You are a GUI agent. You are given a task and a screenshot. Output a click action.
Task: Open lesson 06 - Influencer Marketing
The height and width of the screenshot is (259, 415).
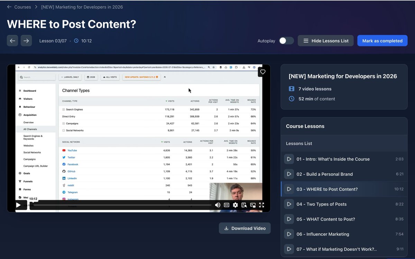pos(344,234)
